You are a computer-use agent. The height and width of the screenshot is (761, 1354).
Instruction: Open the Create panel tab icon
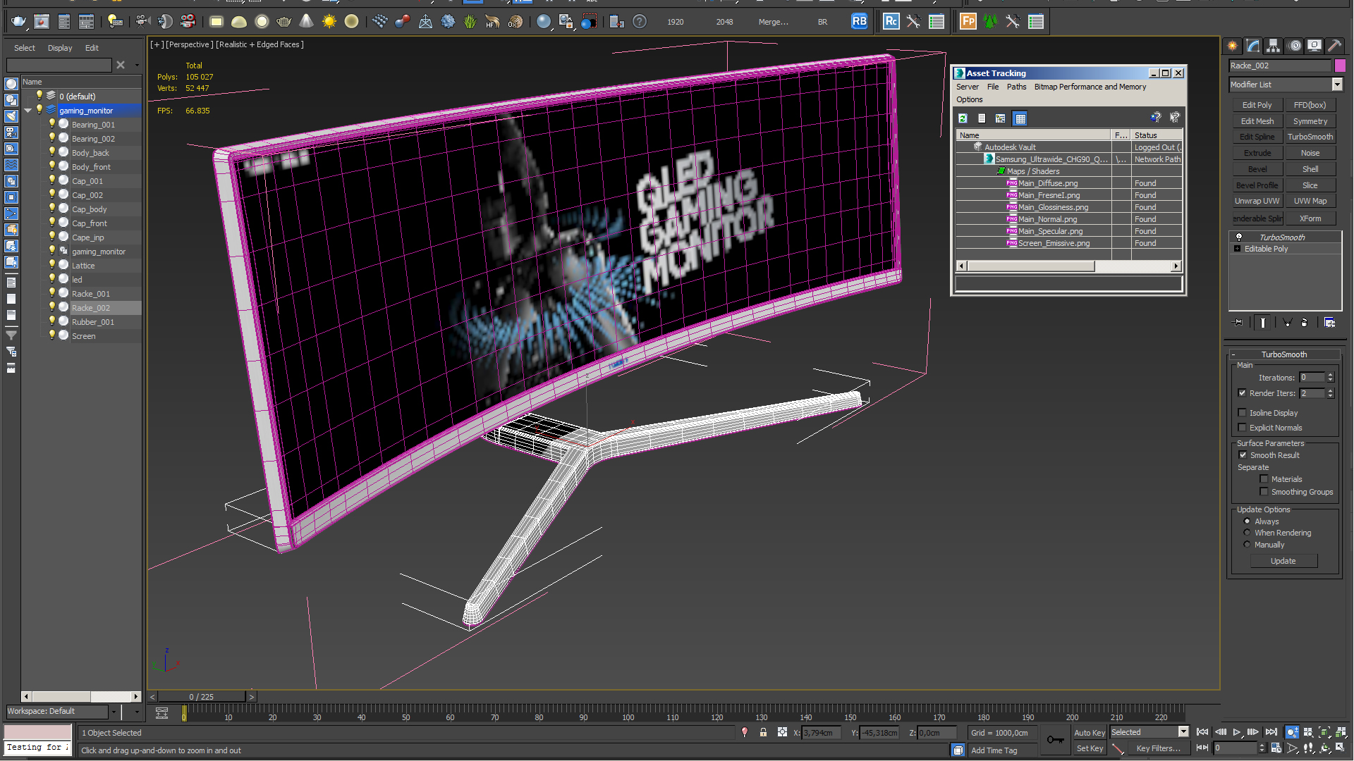pyautogui.click(x=1233, y=46)
